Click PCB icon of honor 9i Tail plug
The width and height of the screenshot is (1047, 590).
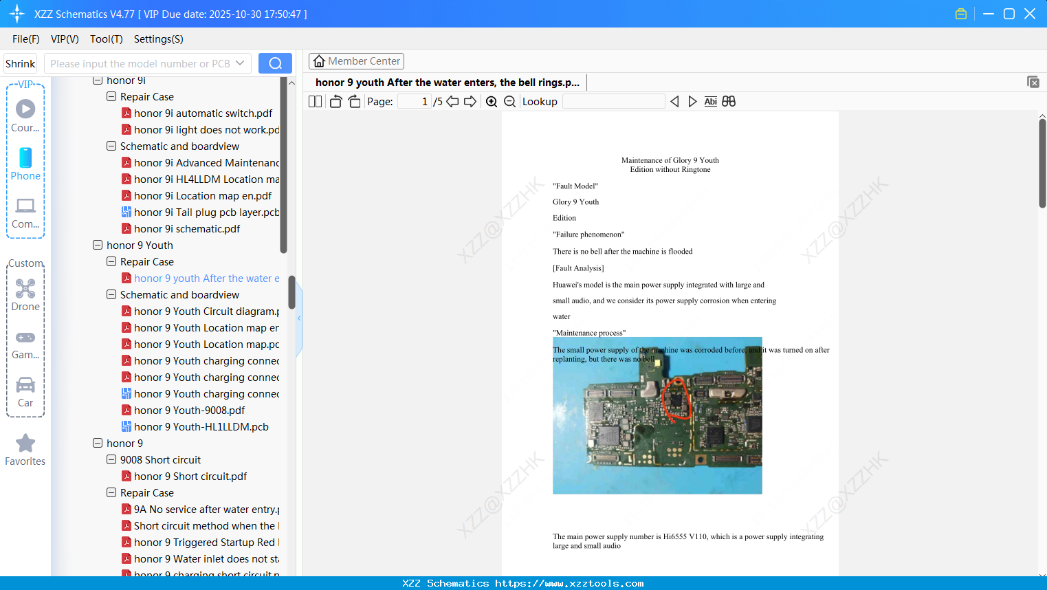pyautogui.click(x=126, y=212)
